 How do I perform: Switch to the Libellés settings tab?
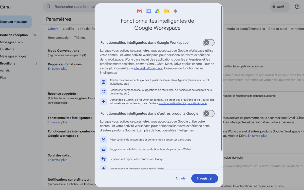click(68, 29)
